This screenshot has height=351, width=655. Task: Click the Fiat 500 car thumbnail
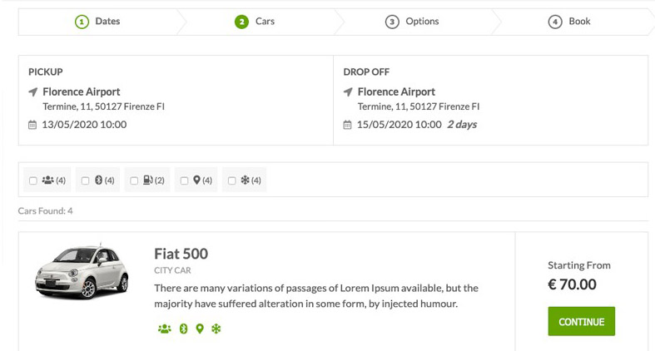pyautogui.click(x=81, y=273)
